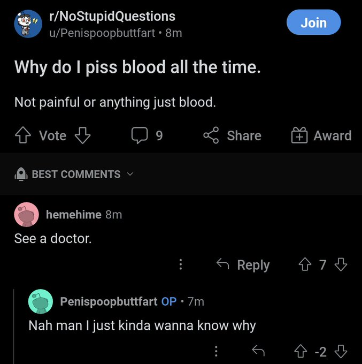The height and width of the screenshot is (364, 362).
Task: Click hemehime's pink avatar
Action: coord(26,215)
